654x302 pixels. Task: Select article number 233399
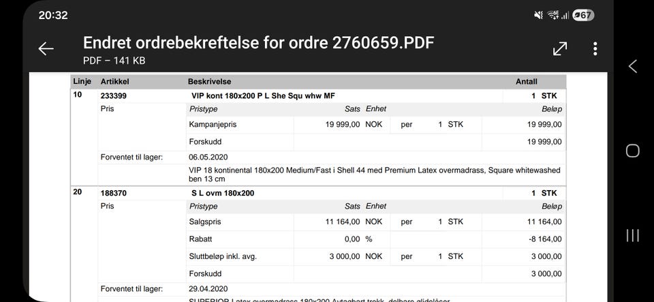pos(113,96)
